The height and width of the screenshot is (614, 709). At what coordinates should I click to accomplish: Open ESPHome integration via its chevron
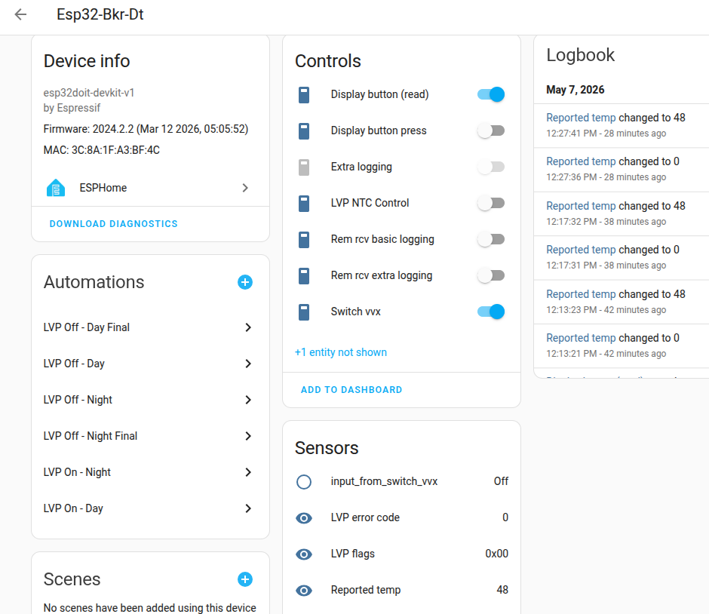[245, 188]
